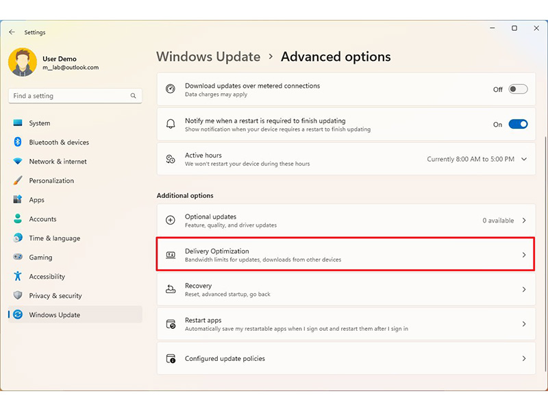548x411 pixels.
Task: Click the Gaming controller icon
Action: [18, 257]
